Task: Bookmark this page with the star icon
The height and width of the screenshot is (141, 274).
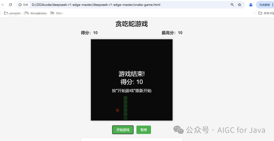Action: point(239,5)
